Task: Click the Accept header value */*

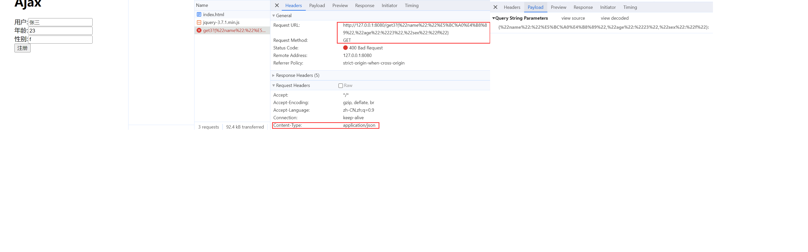Action: click(x=346, y=95)
